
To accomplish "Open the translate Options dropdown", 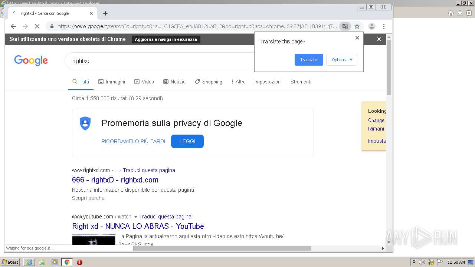I will pos(342,60).
